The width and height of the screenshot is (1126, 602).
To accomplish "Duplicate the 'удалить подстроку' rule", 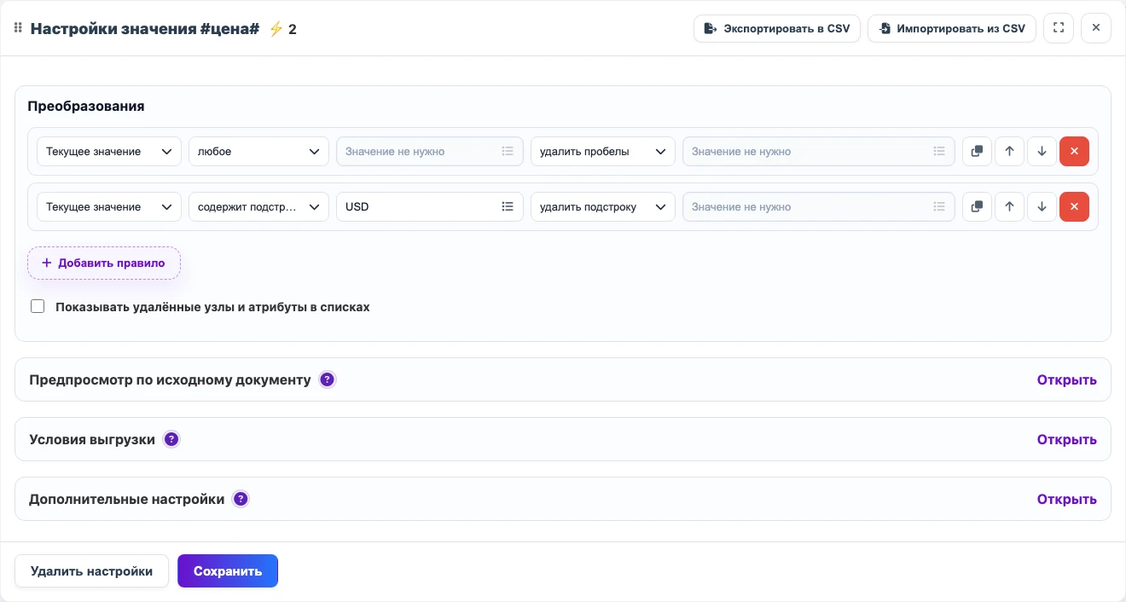I will point(977,206).
